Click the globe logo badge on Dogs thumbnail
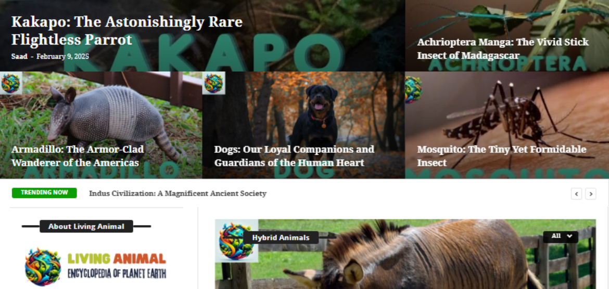This screenshot has width=609, height=289. [x=213, y=83]
